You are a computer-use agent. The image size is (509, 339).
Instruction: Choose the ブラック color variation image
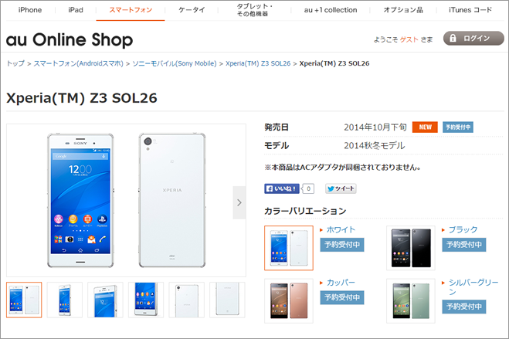pyautogui.click(x=411, y=248)
